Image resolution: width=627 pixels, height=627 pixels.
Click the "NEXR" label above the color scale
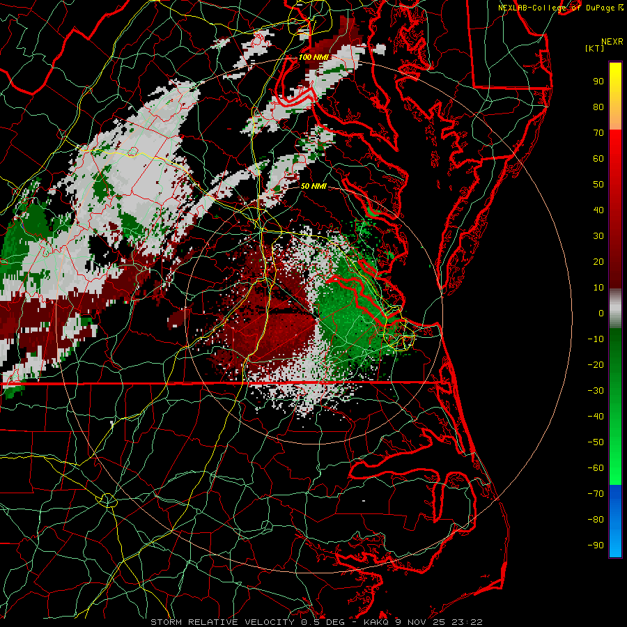click(612, 42)
